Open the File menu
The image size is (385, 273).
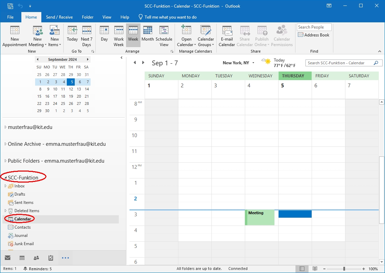point(10,17)
